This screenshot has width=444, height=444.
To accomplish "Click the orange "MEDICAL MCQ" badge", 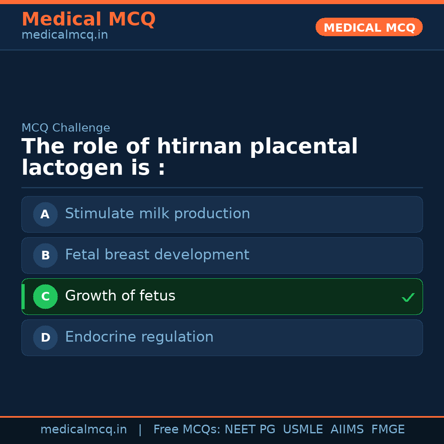I will (x=369, y=28).
